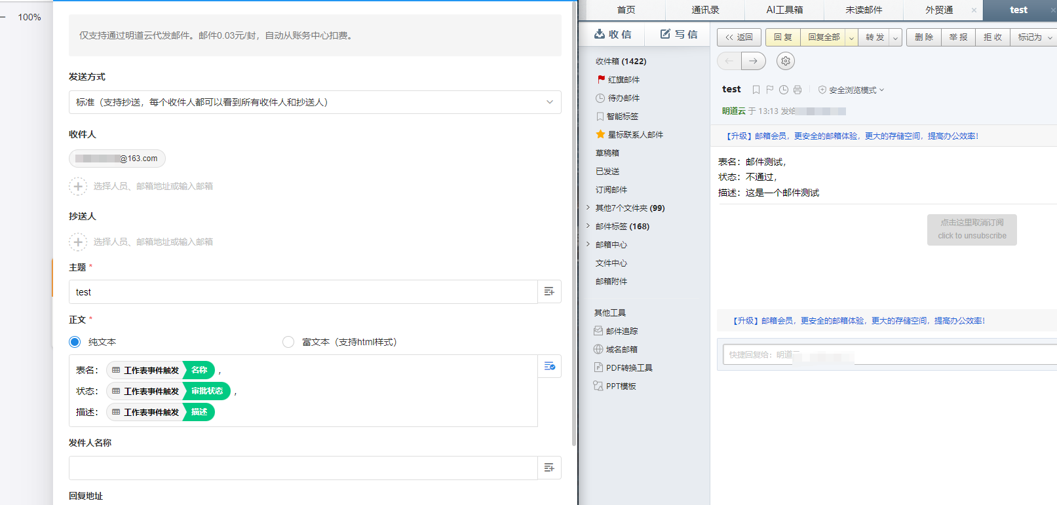Click the plus icon to add 收件人

(x=78, y=186)
